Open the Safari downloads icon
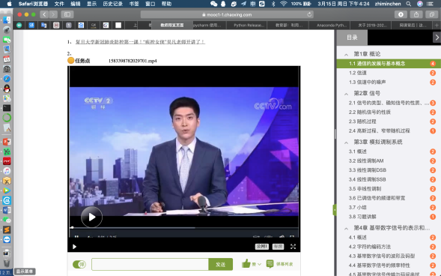Image resolution: width=441 pixels, height=276 pixels. click(401, 14)
